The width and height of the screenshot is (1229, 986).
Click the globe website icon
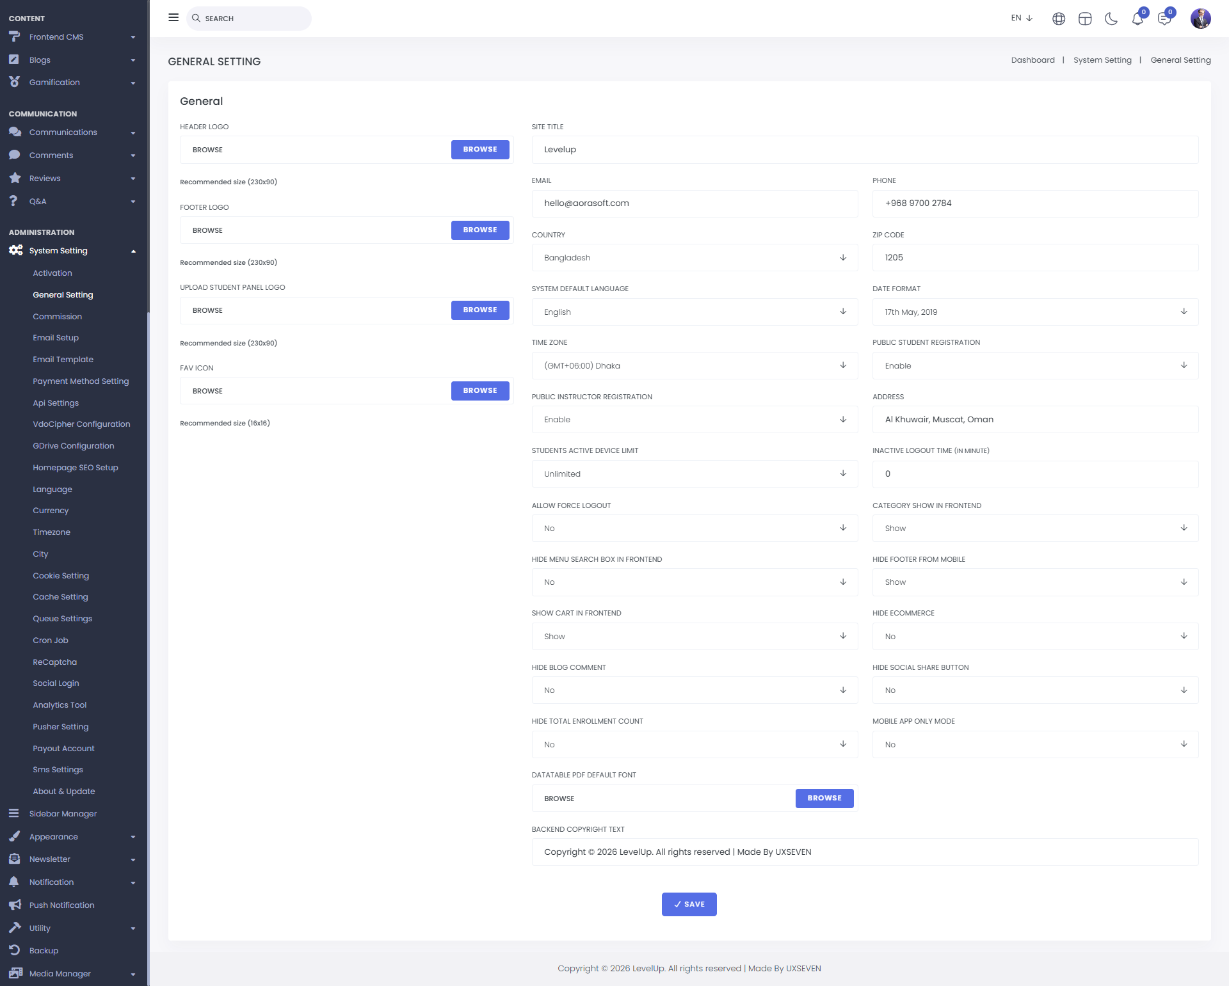pyautogui.click(x=1059, y=19)
